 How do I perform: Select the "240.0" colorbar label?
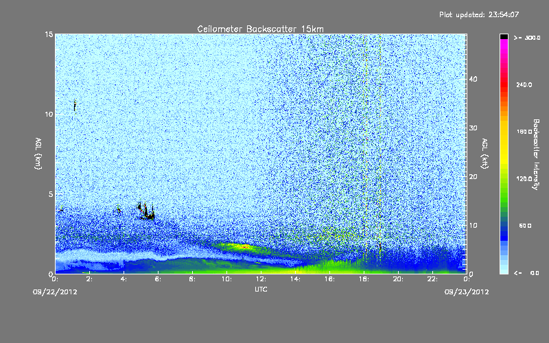(x=524, y=84)
